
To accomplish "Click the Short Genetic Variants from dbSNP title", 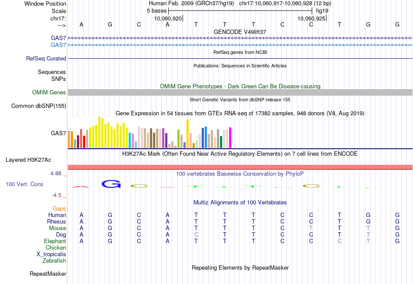I will [x=240, y=100].
